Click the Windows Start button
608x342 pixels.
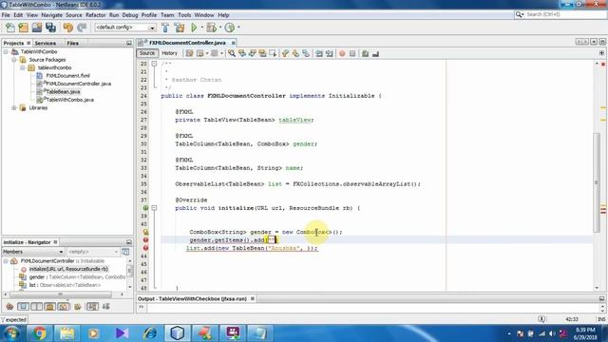coord(12,333)
